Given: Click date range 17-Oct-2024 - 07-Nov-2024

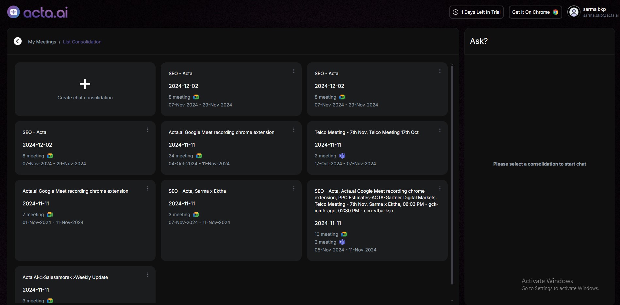Looking at the screenshot, I should coord(345,164).
